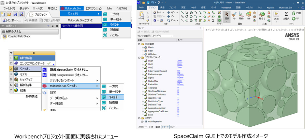This screenshot has height=139, width=305.
Task: Activate the Pull (プル) tool in SpaceClaim
Action: pos(234,16)
